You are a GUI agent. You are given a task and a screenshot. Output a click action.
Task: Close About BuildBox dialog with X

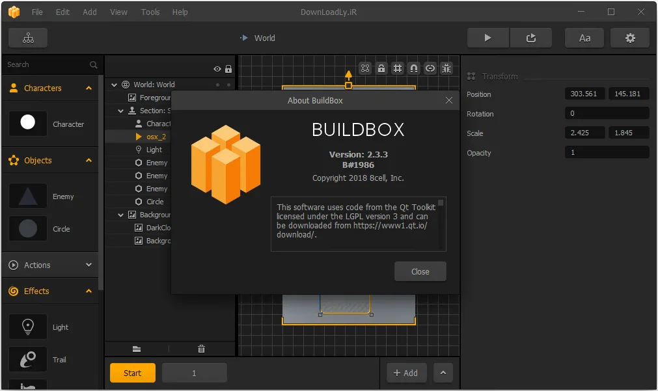449,100
